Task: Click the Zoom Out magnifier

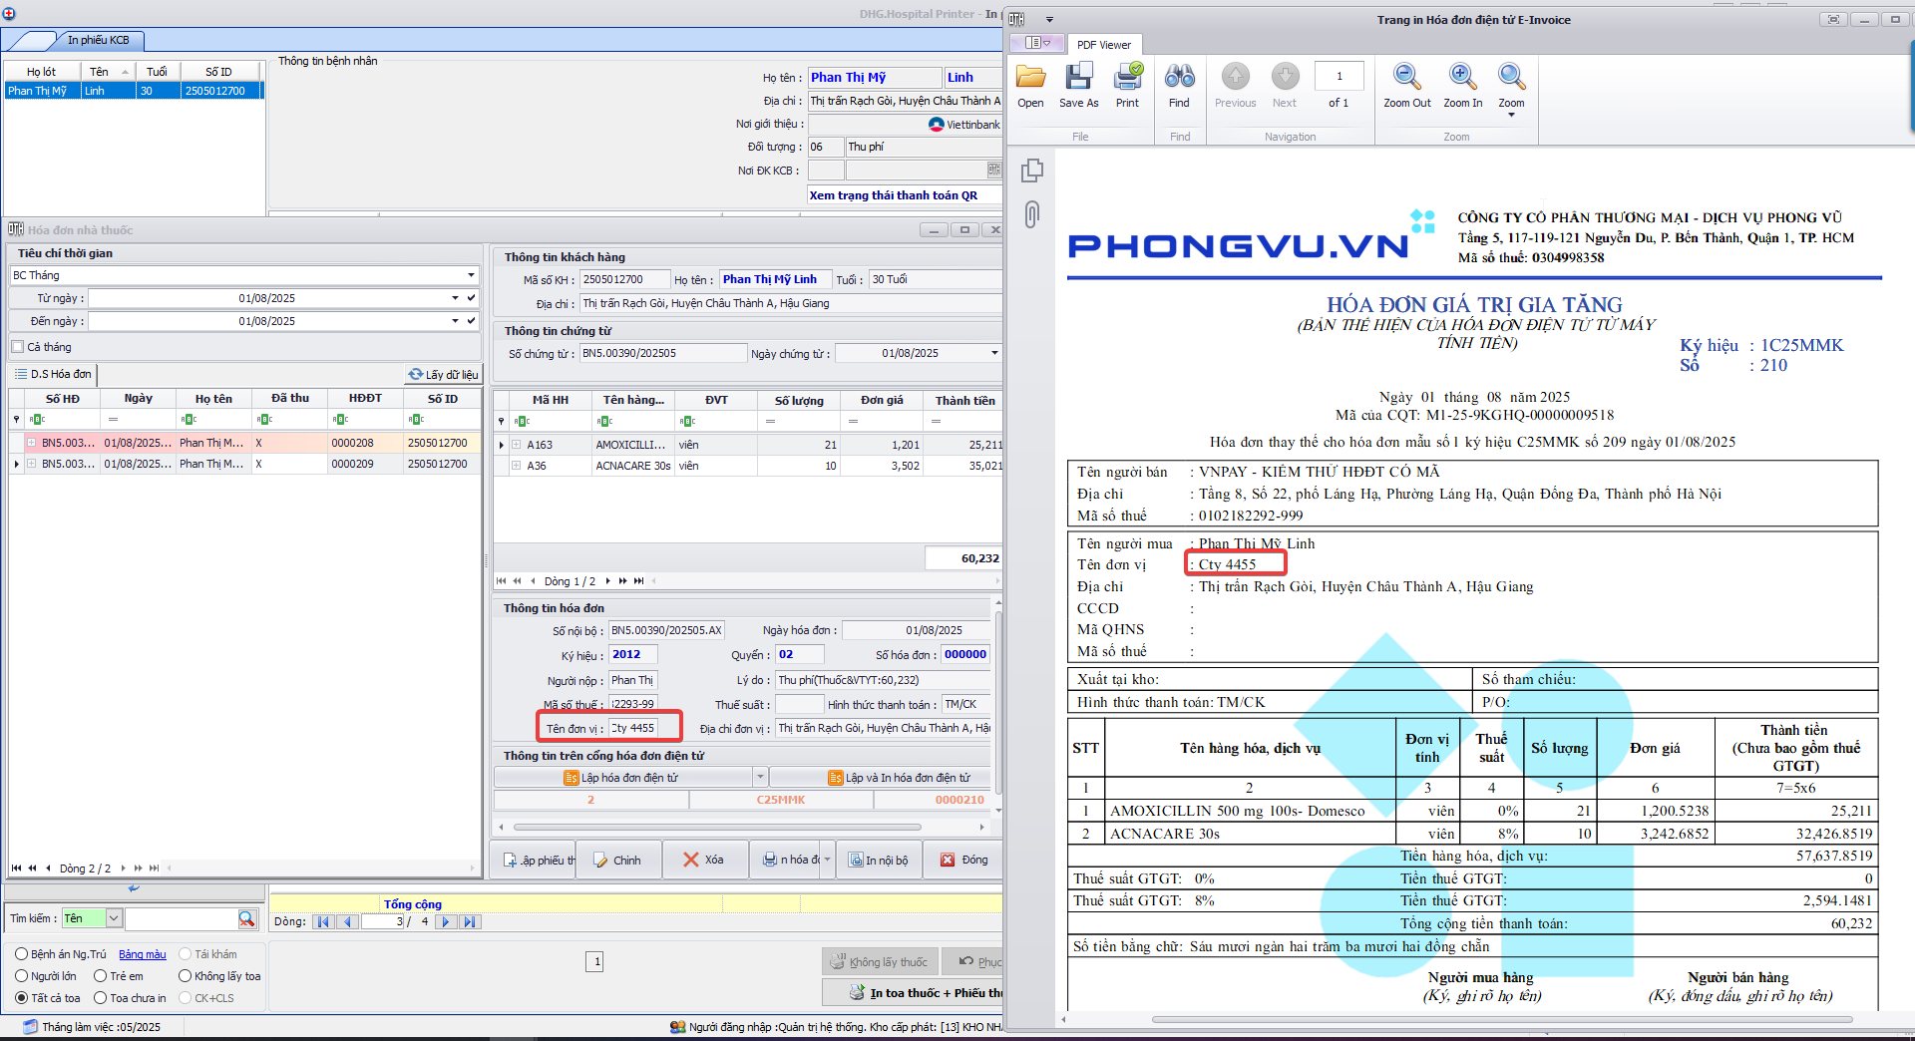Action: pyautogui.click(x=1407, y=86)
